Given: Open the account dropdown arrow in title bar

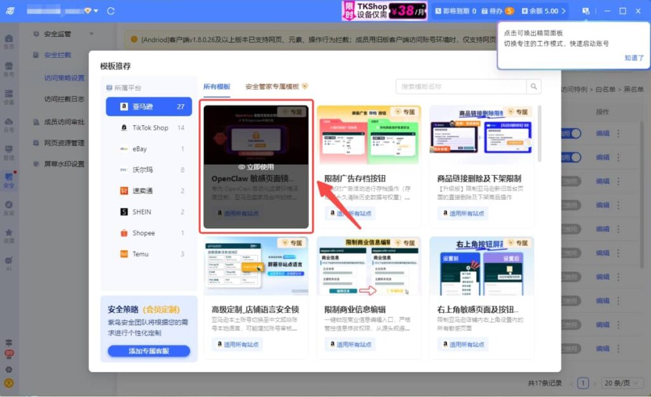Looking at the screenshot, I should [x=96, y=11].
